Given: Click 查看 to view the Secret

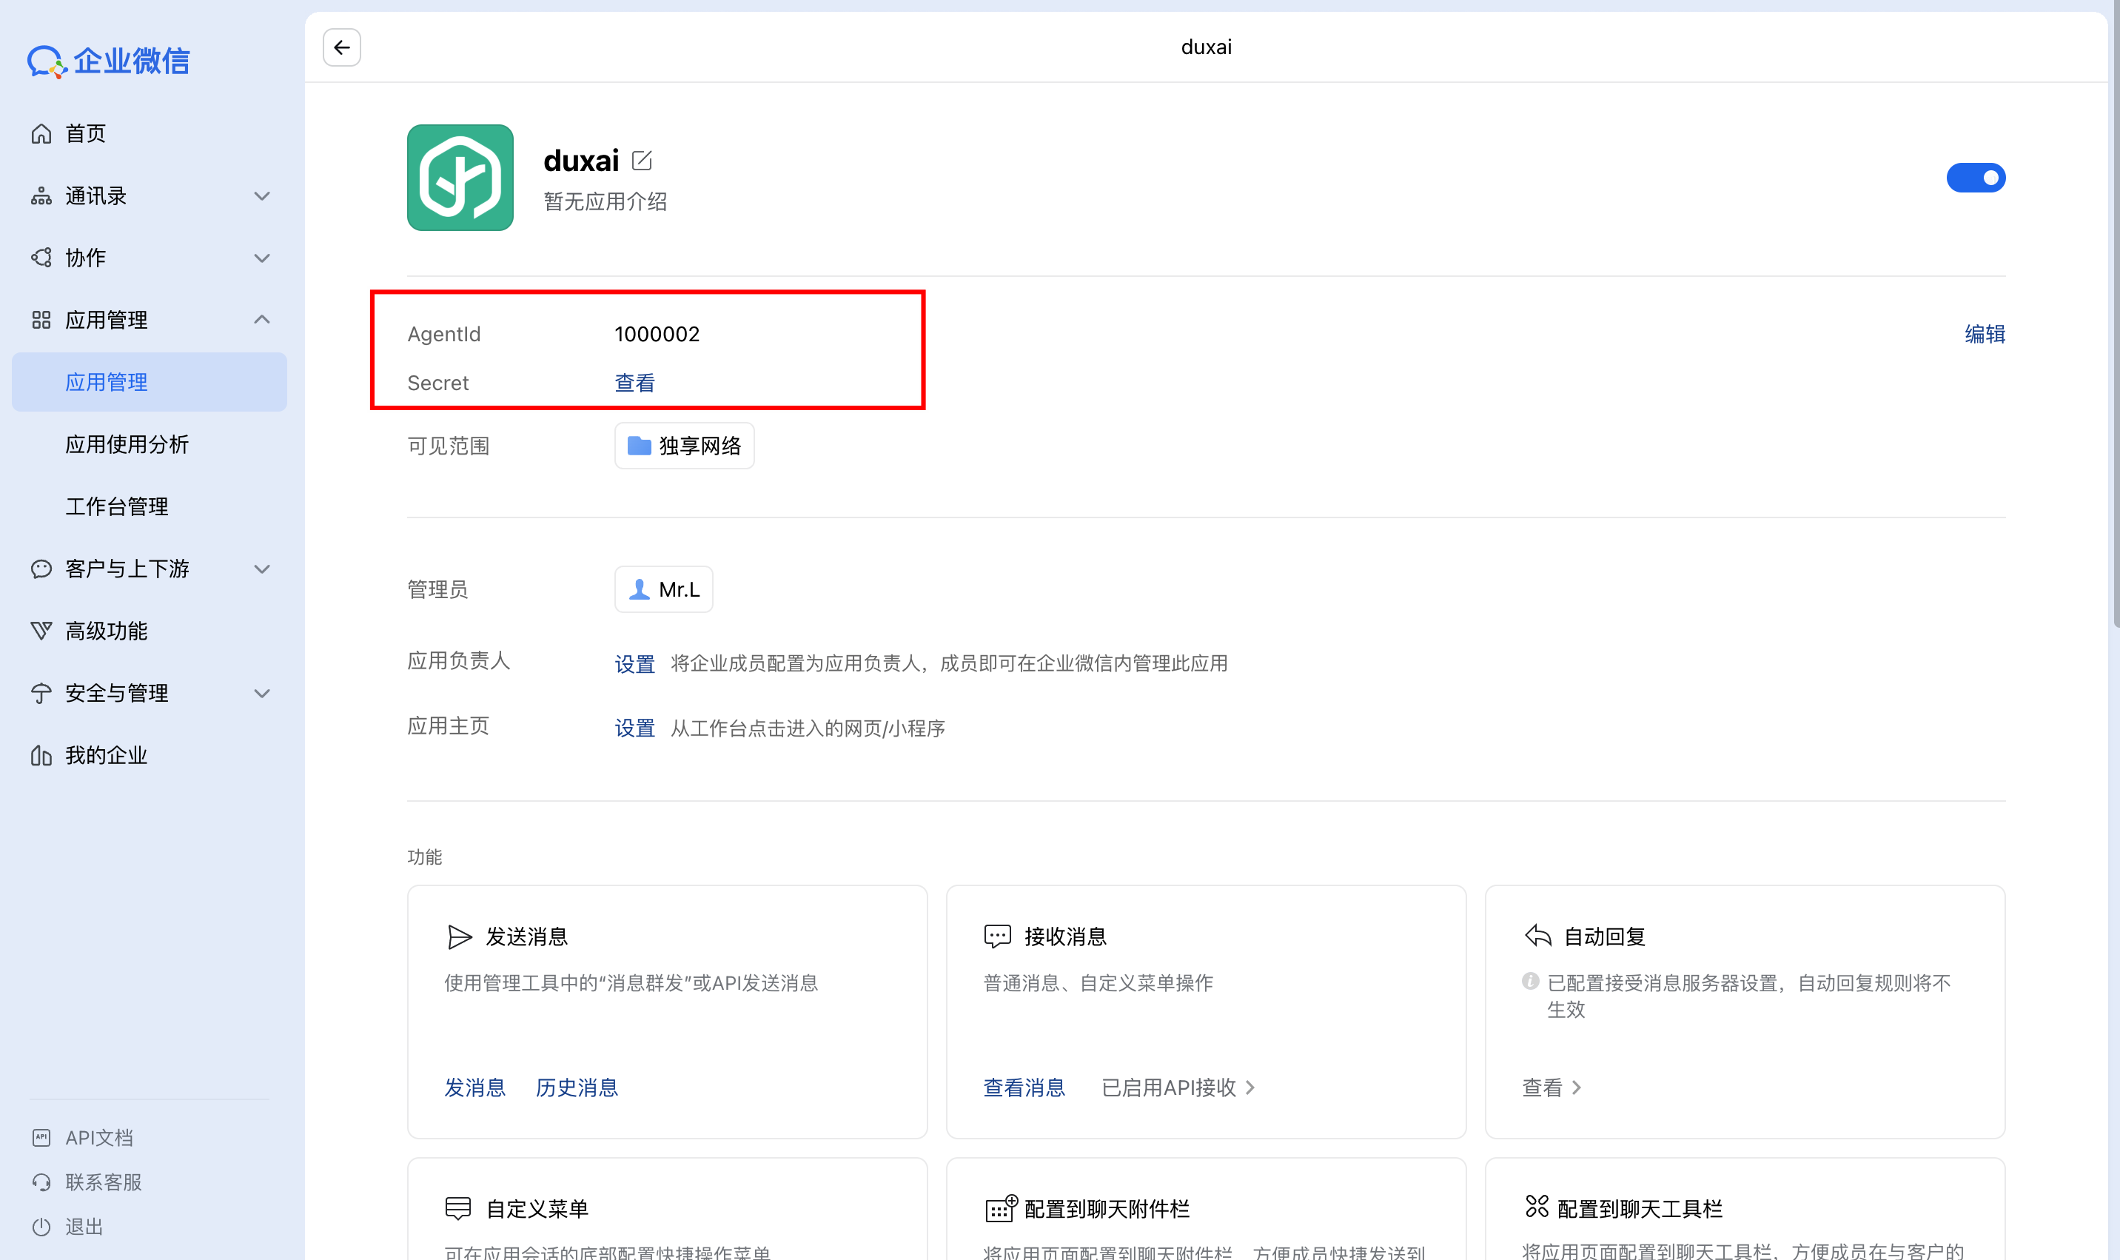Looking at the screenshot, I should click(634, 382).
